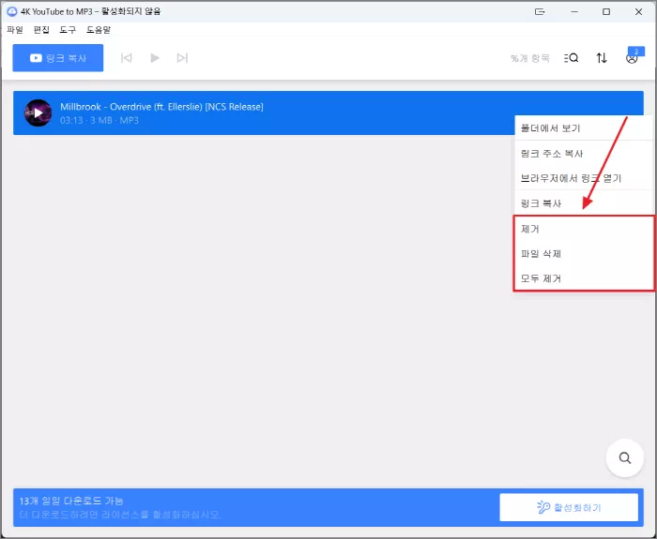Choose 링크 복사 in the context menu
This screenshot has width=657, height=539.
coord(583,203)
